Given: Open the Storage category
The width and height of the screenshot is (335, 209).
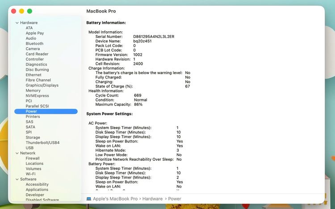Looking at the screenshot, I should pyautogui.click(x=33, y=138).
